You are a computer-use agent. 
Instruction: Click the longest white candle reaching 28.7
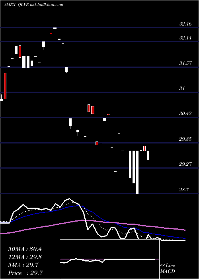pos(137,172)
